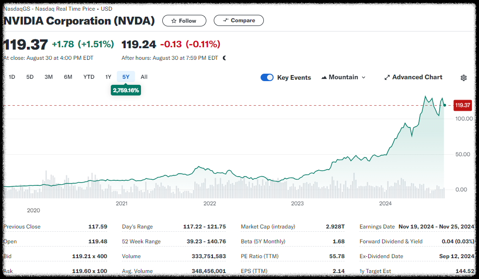Select the 1Y time range
Viewport: 479px width, 279px height.
point(108,77)
